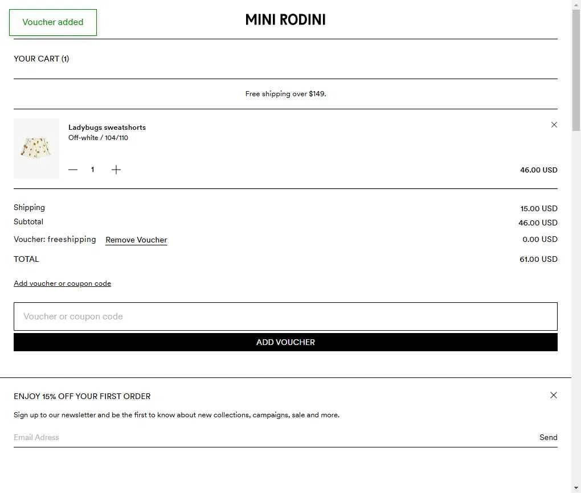Toggle Add voucher or coupon code link
The height and width of the screenshot is (493, 581).
62,284
